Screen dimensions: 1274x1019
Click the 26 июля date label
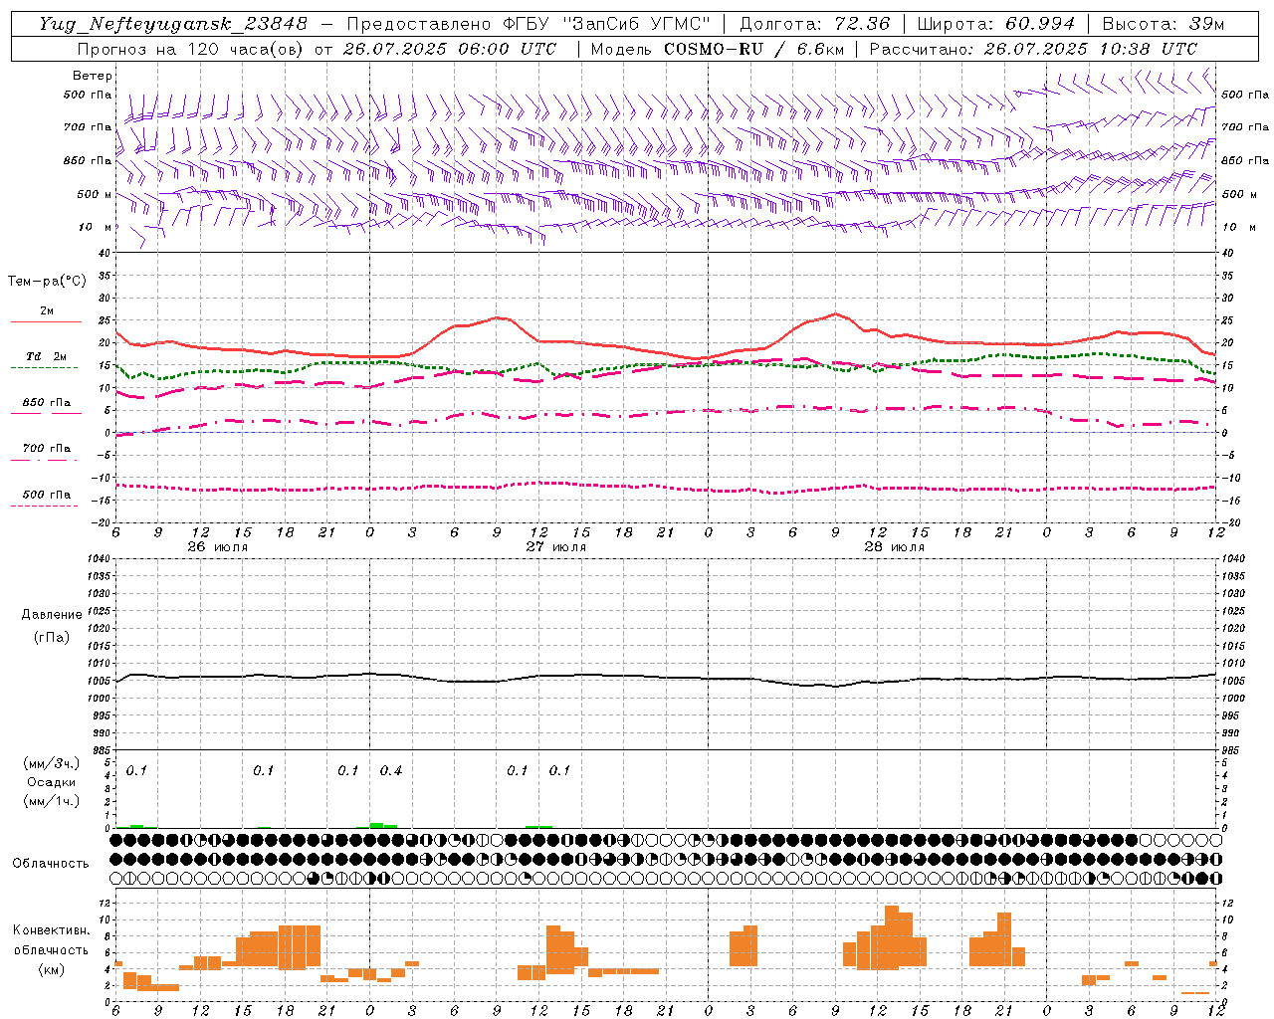[218, 547]
